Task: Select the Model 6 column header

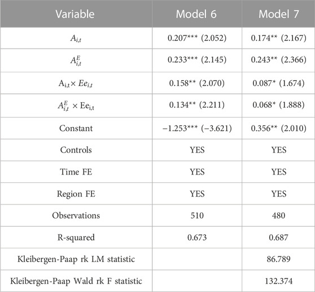Action: pos(196,14)
